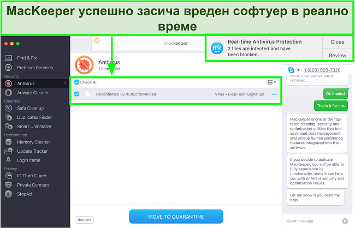Image resolution: width=355 pixels, height=228 pixels.
Task: Close the antivirus notification
Action: [338, 42]
